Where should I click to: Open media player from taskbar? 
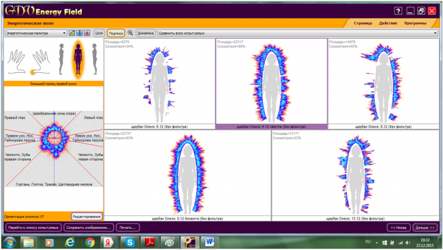click(49, 243)
